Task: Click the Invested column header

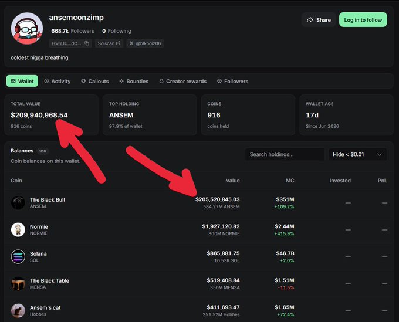Action: point(340,181)
